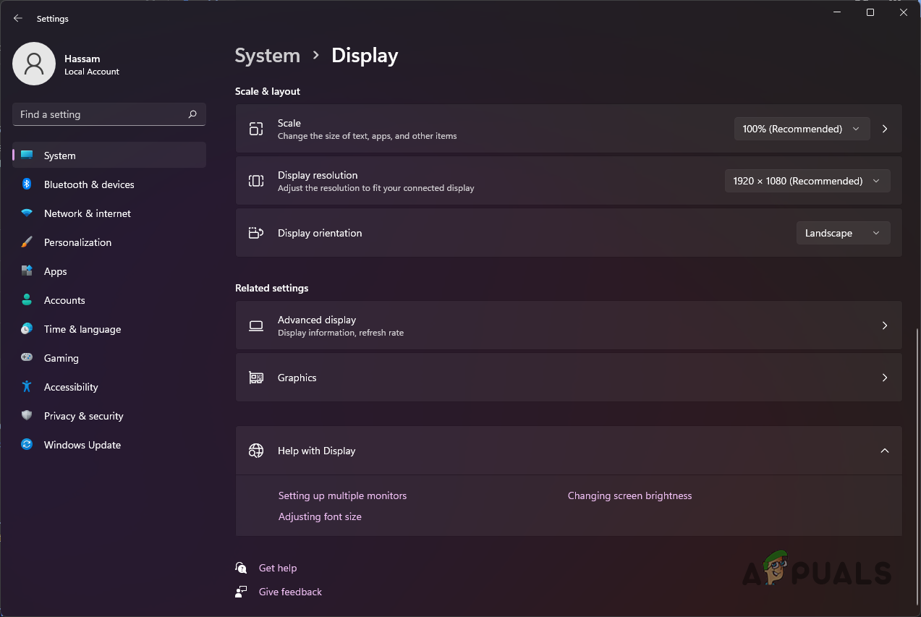921x617 pixels.
Task: Click the Advanced display laptop icon
Action: pyautogui.click(x=256, y=325)
